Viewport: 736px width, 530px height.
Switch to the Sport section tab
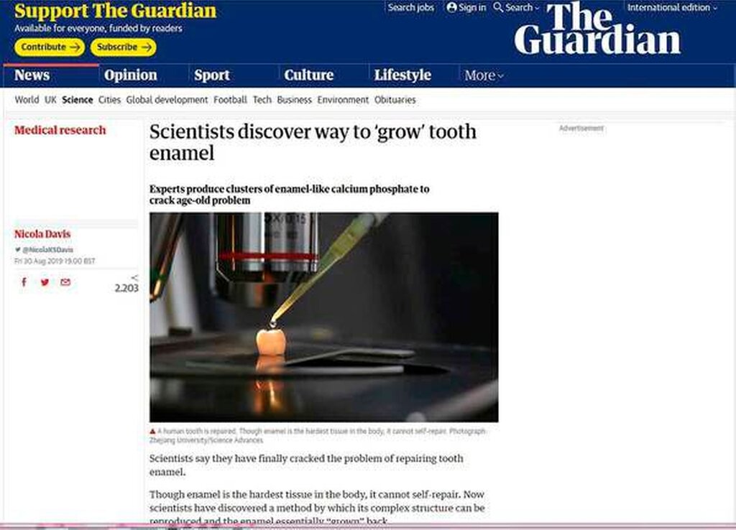coord(212,75)
